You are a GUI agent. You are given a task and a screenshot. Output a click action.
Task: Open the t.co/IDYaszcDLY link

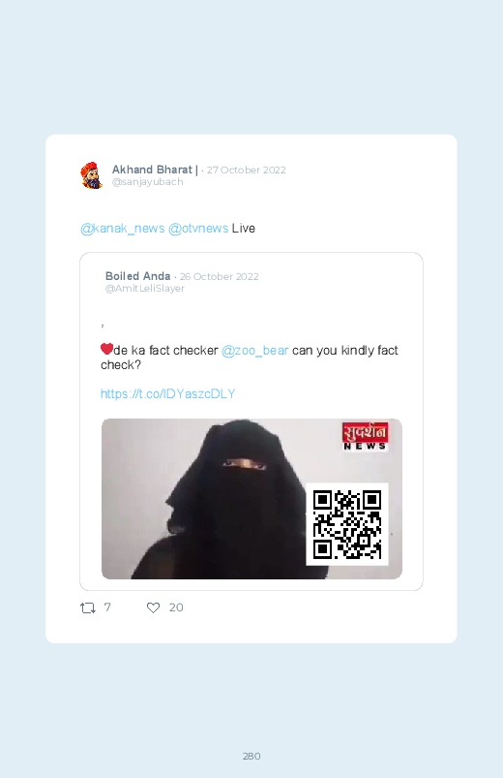[167, 394]
